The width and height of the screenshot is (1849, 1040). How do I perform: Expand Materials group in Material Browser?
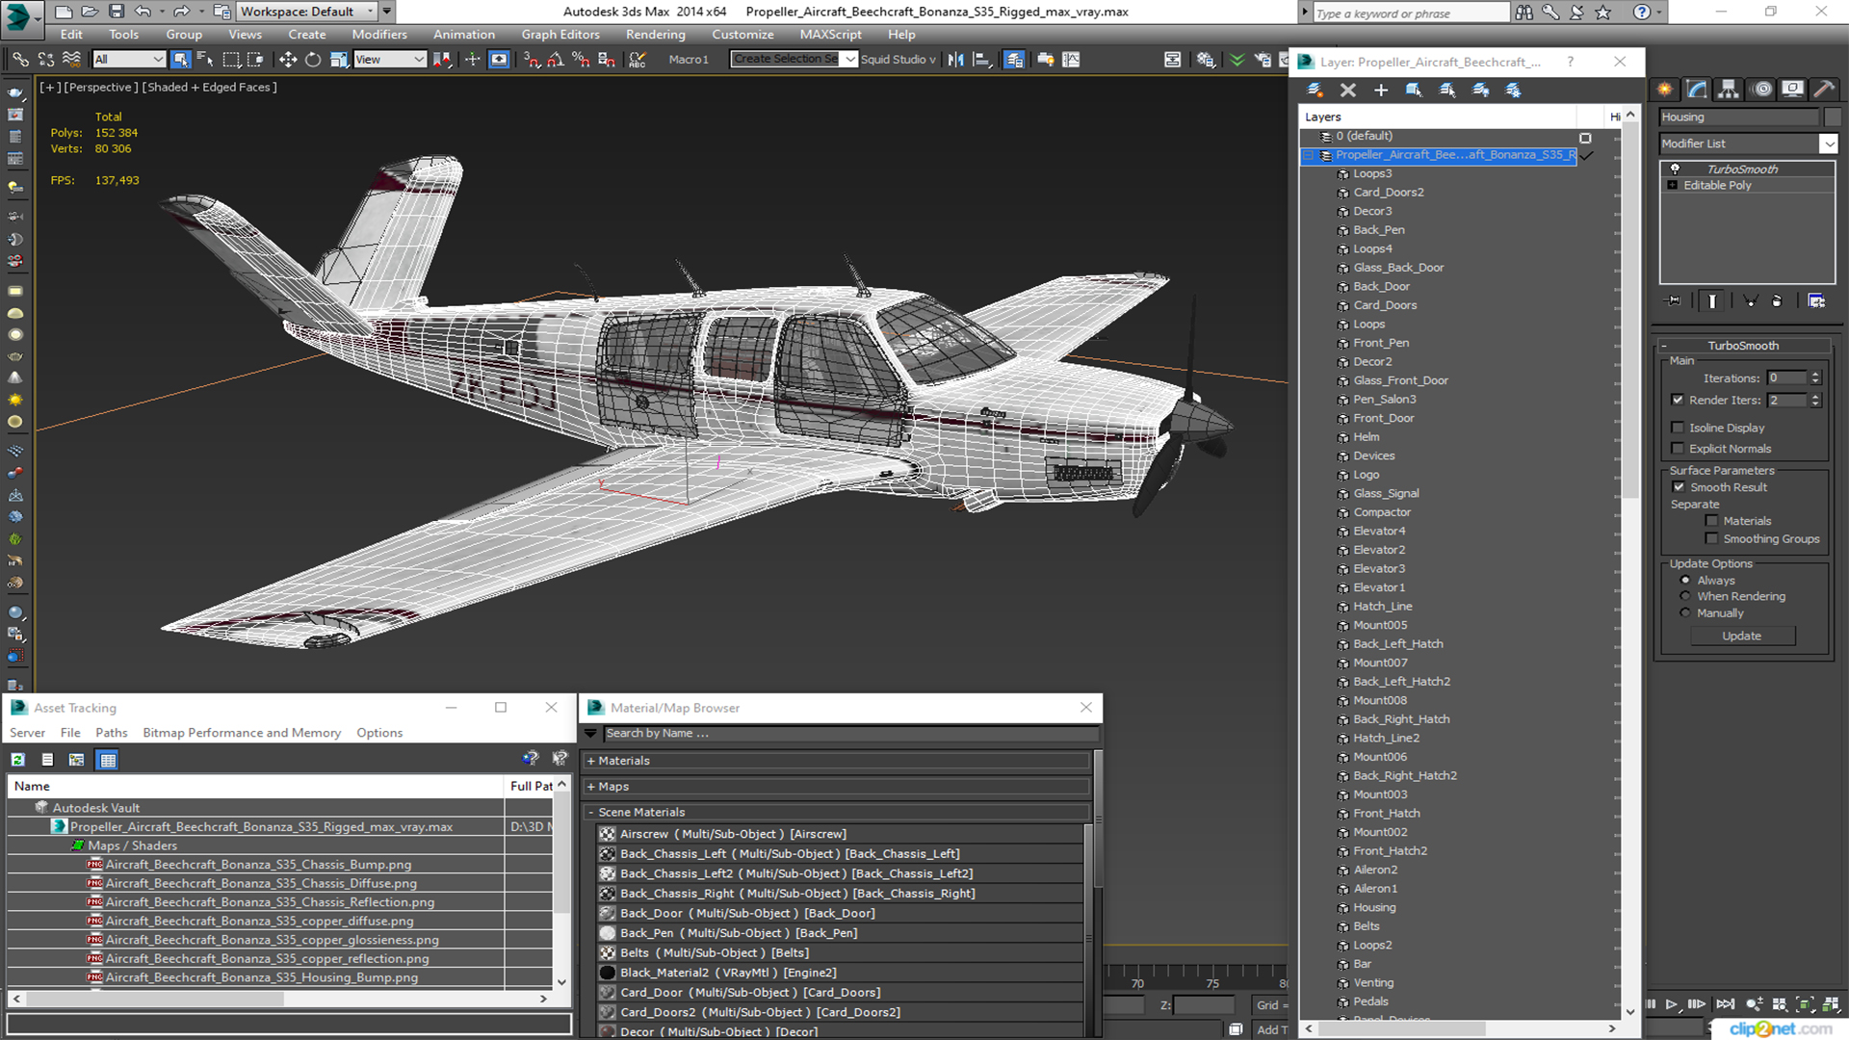[590, 761]
